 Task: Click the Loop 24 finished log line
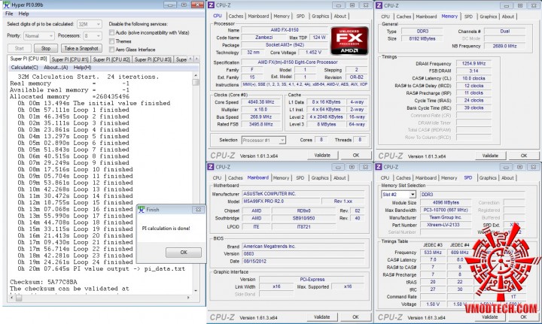(75, 262)
